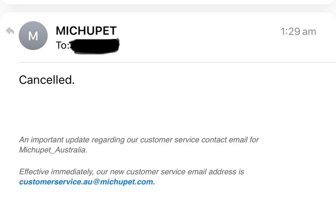Open the MICHUPET sender name details
The width and height of the screenshot is (336, 197).
[86, 31]
